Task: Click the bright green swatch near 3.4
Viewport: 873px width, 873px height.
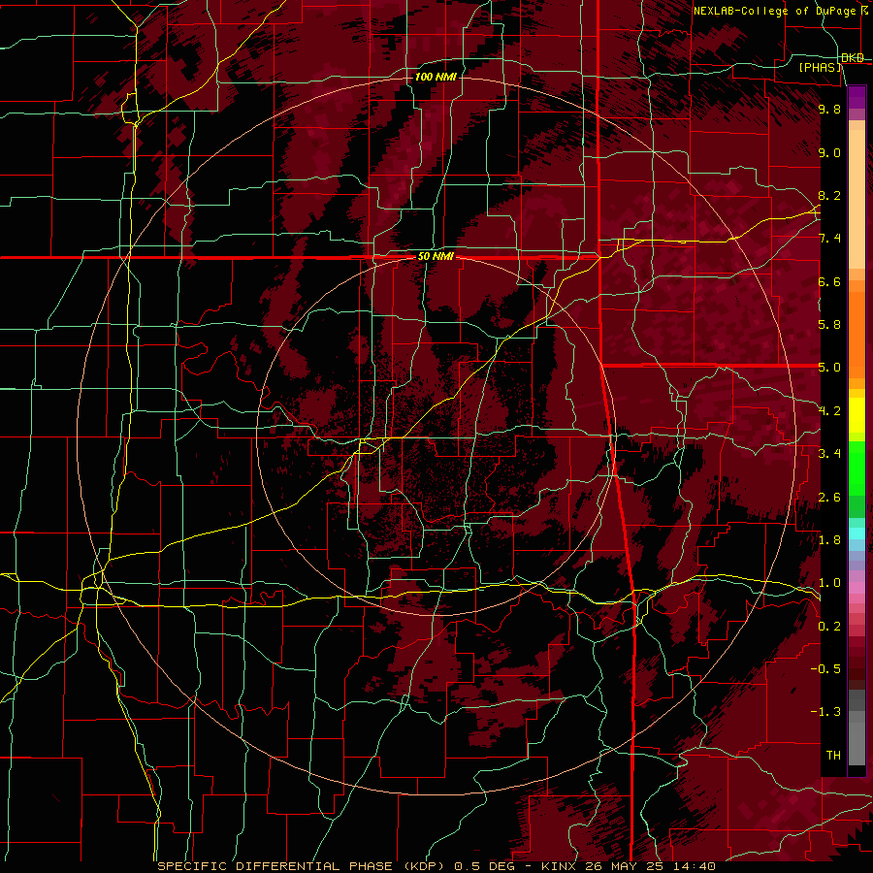Action: point(857,468)
